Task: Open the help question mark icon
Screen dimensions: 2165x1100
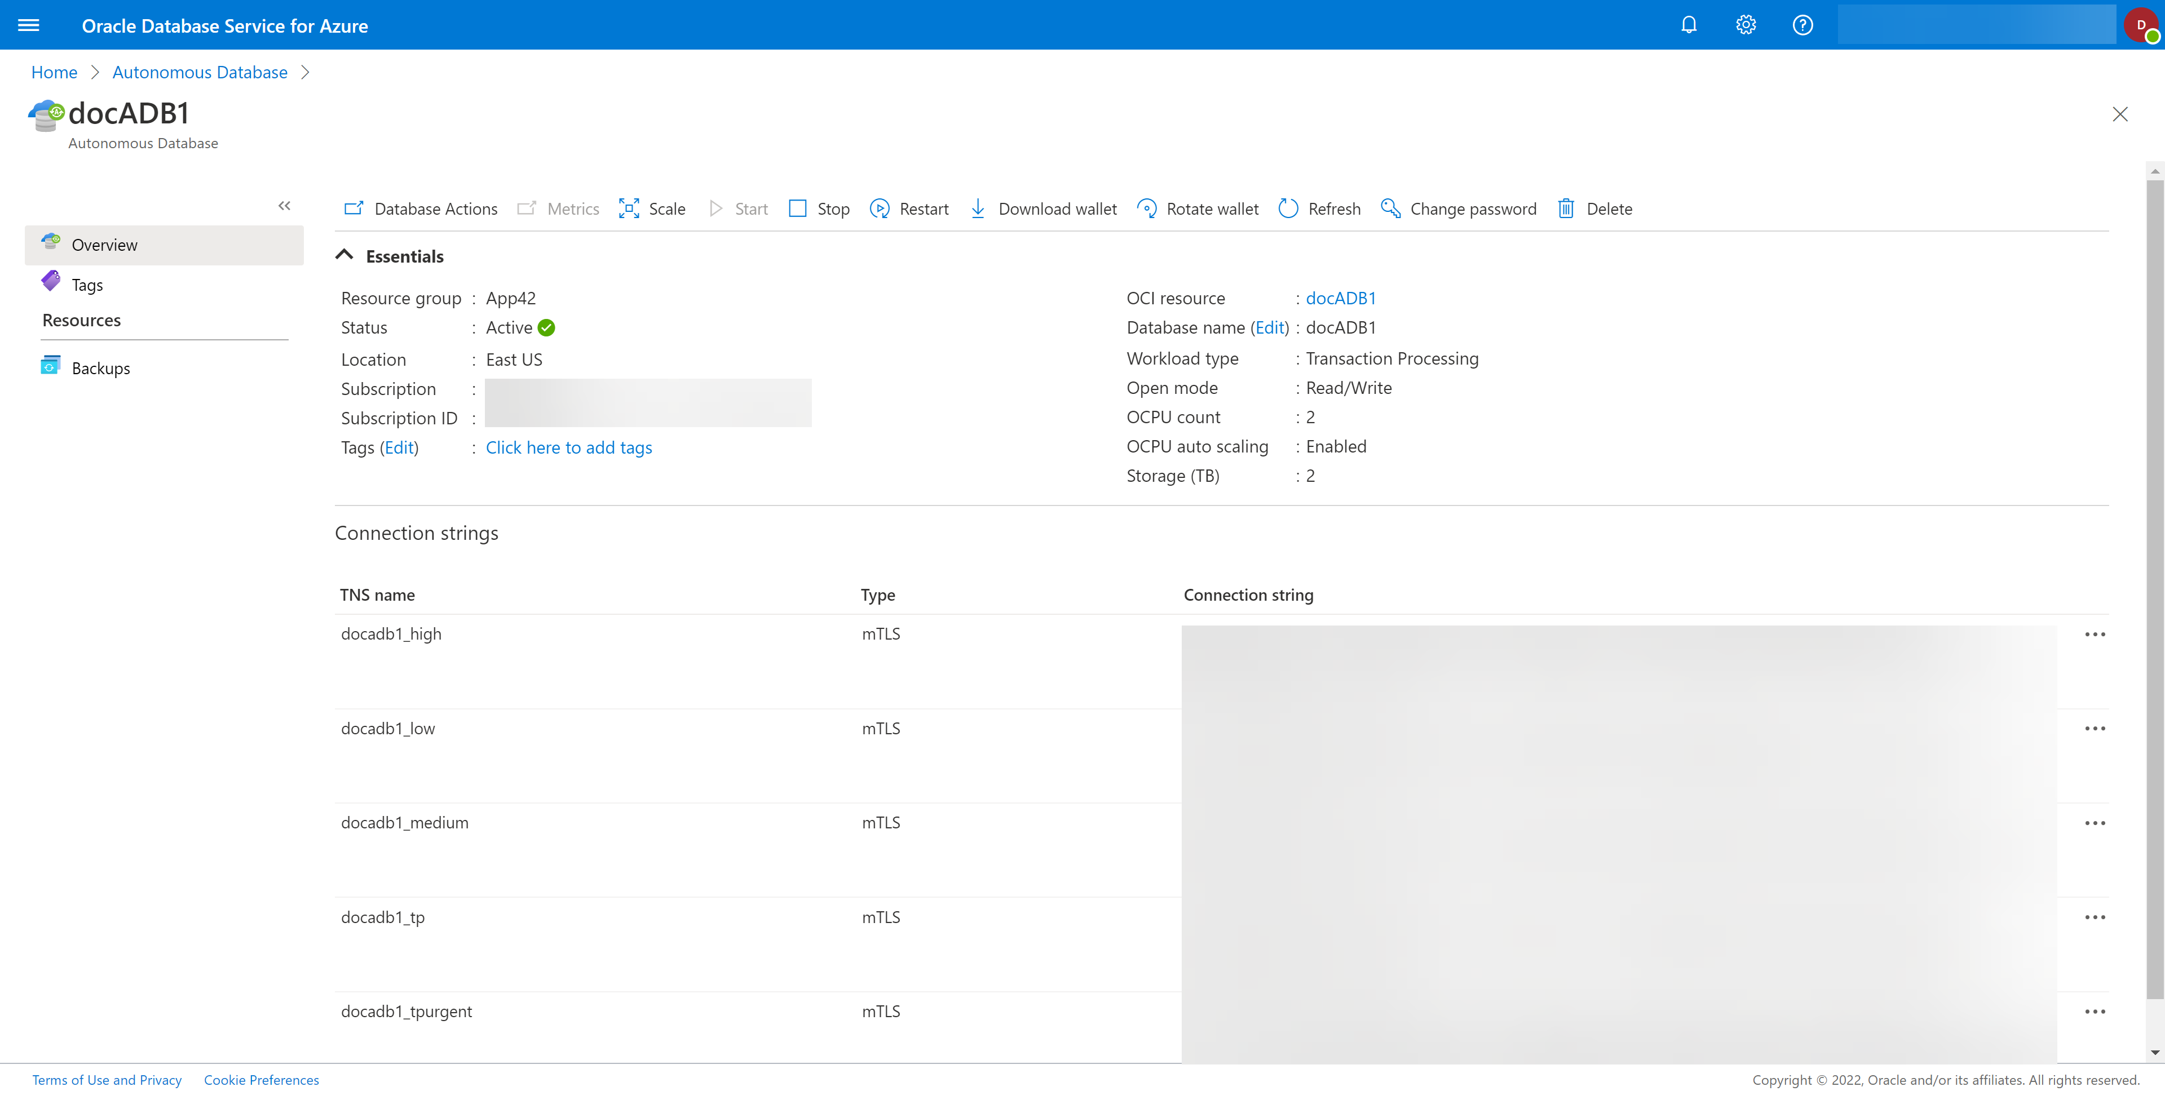Action: click(1802, 25)
